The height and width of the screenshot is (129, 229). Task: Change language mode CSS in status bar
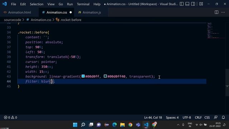pos(207,118)
